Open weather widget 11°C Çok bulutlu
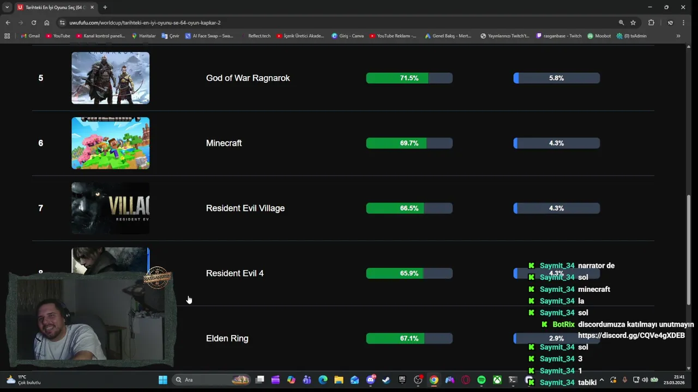This screenshot has width=698, height=392. (23, 379)
